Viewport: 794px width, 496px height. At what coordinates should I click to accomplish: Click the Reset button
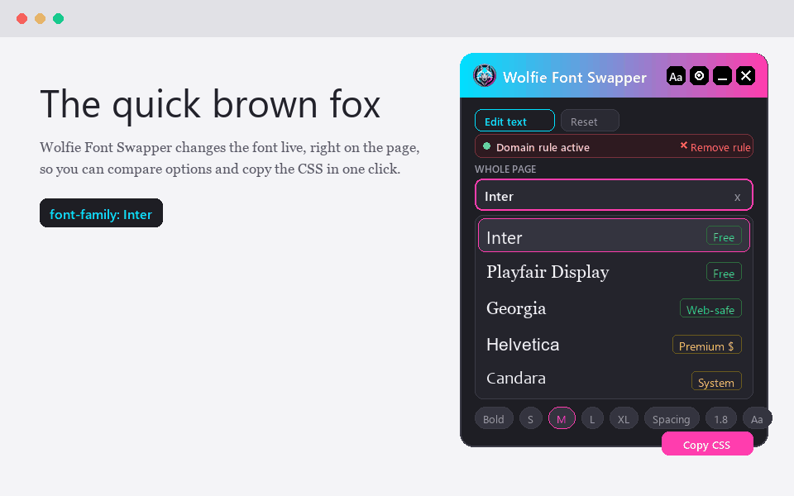pyautogui.click(x=590, y=121)
